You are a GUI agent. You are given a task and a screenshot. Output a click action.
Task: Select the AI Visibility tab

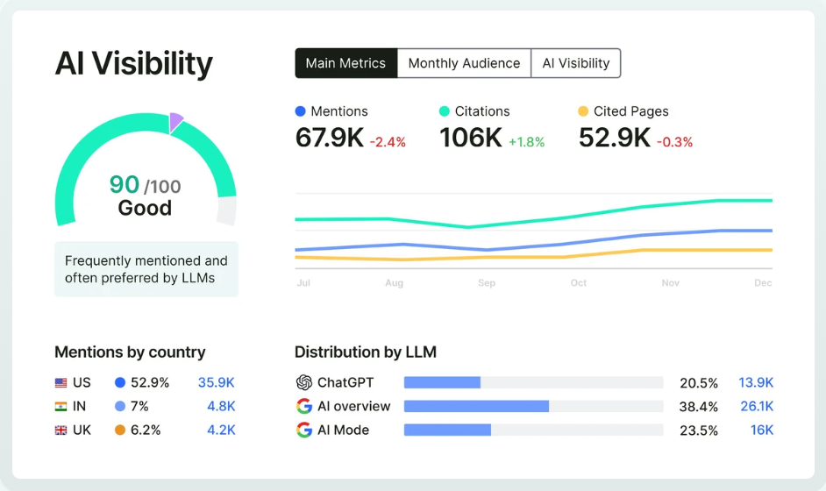click(x=576, y=63)
